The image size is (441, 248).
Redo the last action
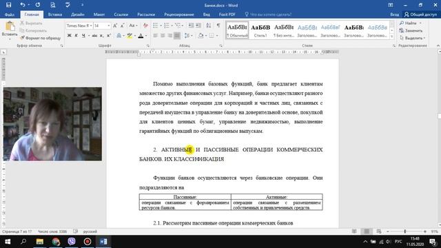point(38,5)
